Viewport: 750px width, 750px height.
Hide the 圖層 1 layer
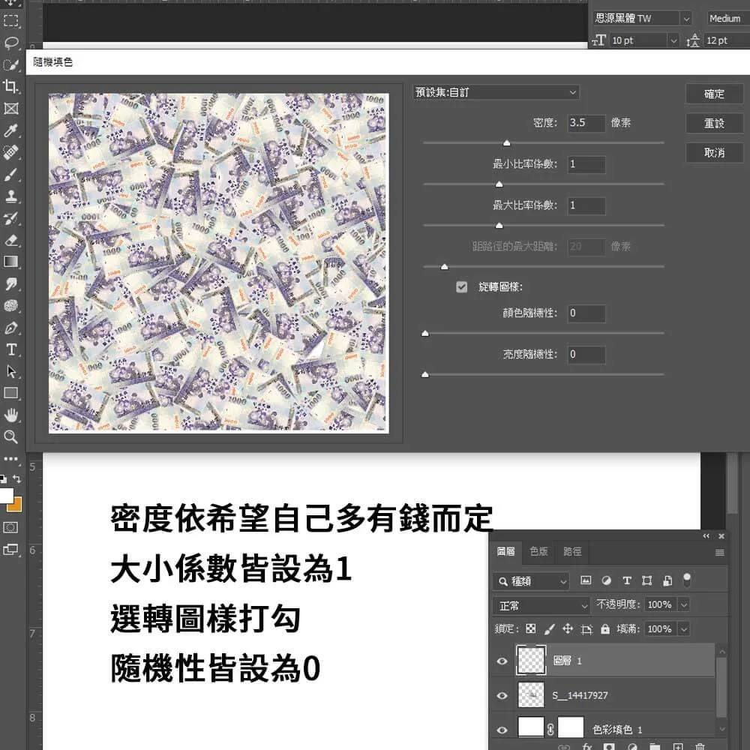(502, 661)
